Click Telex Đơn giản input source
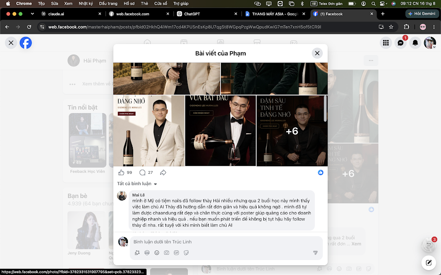Image resolution: width=441 pixels, height=275 pixels. point(326,4)
